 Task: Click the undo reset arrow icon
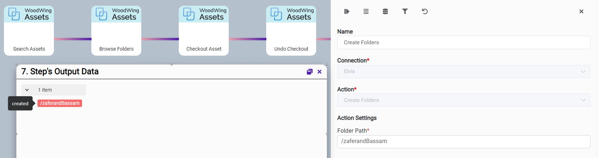click(425, 11)
